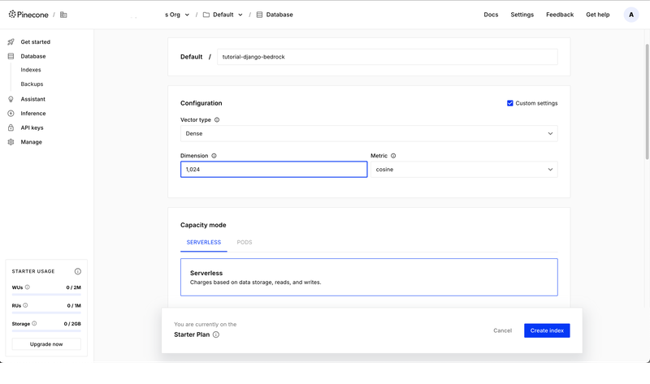Open the Docs link
Viewport: 650px width, 384px height.
[491, 15]
